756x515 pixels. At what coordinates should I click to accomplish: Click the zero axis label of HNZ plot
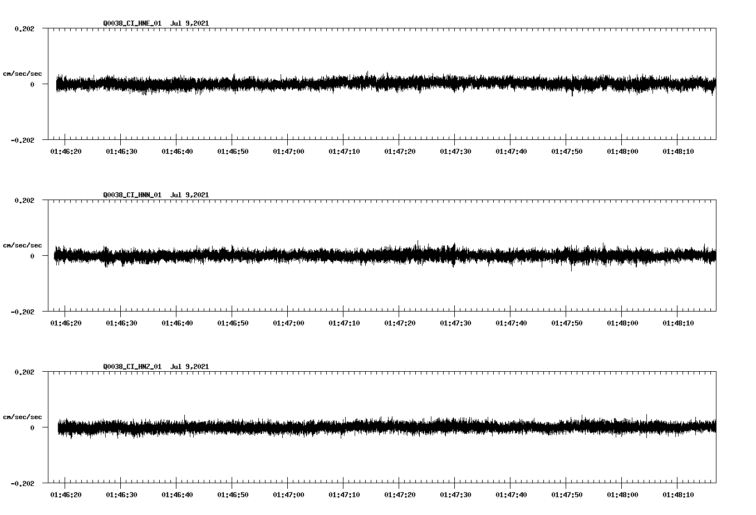[x=32, y=427]
